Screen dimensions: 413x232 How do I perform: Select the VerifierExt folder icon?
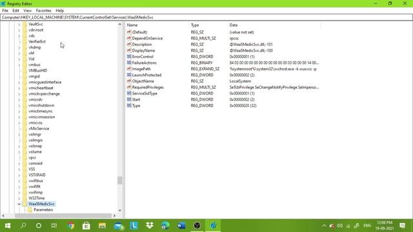25,41
